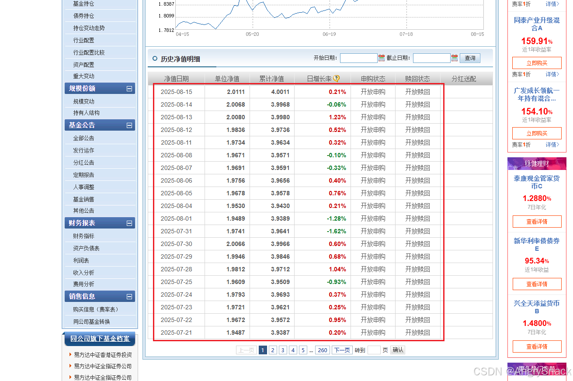Viewport: 573px width, 381px height.
Task: Open the 同泰产业升级混合A fund ad
Action: [x=537, y=24]
